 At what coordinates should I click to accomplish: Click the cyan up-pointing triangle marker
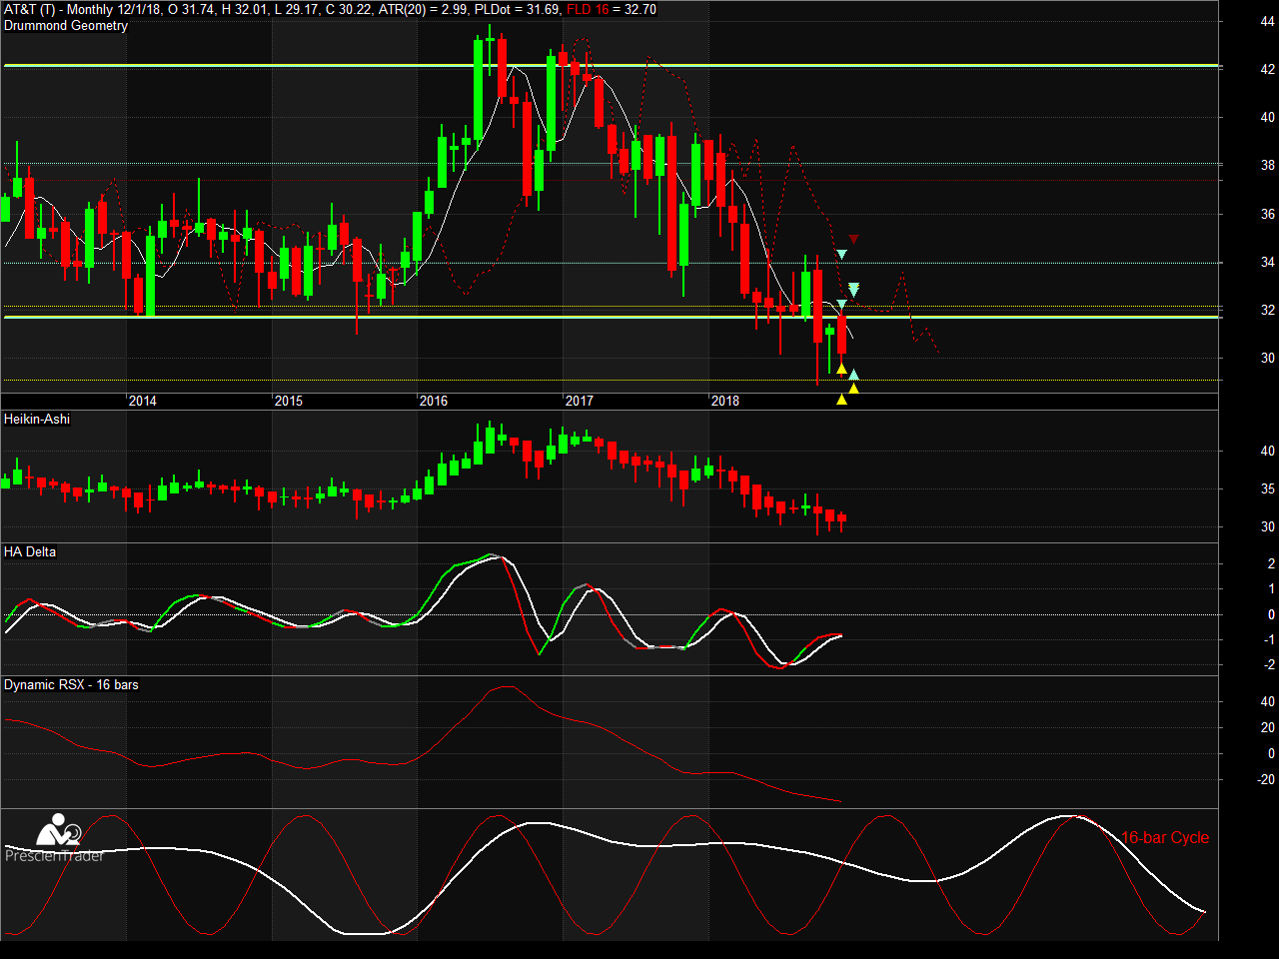[853, 375]
